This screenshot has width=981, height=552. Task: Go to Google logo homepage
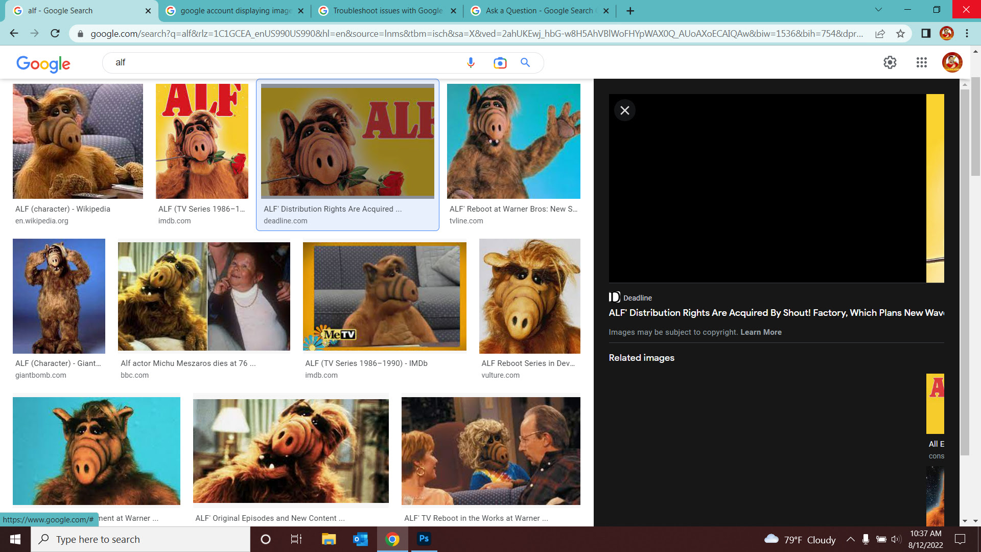(43, 63)
